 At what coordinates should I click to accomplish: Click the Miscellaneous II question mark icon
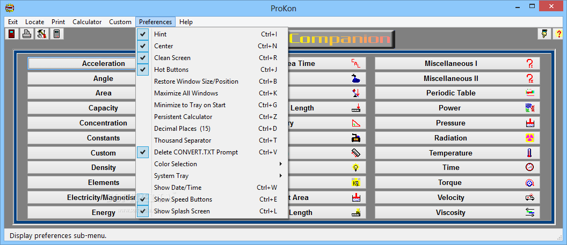point(530,78)
